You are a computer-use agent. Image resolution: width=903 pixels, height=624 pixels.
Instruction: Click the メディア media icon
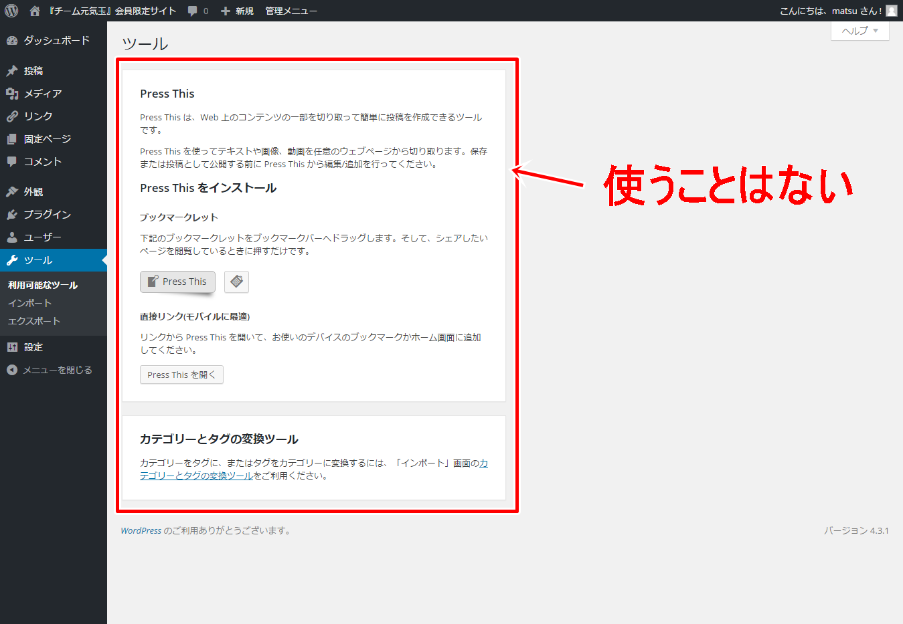12,94
